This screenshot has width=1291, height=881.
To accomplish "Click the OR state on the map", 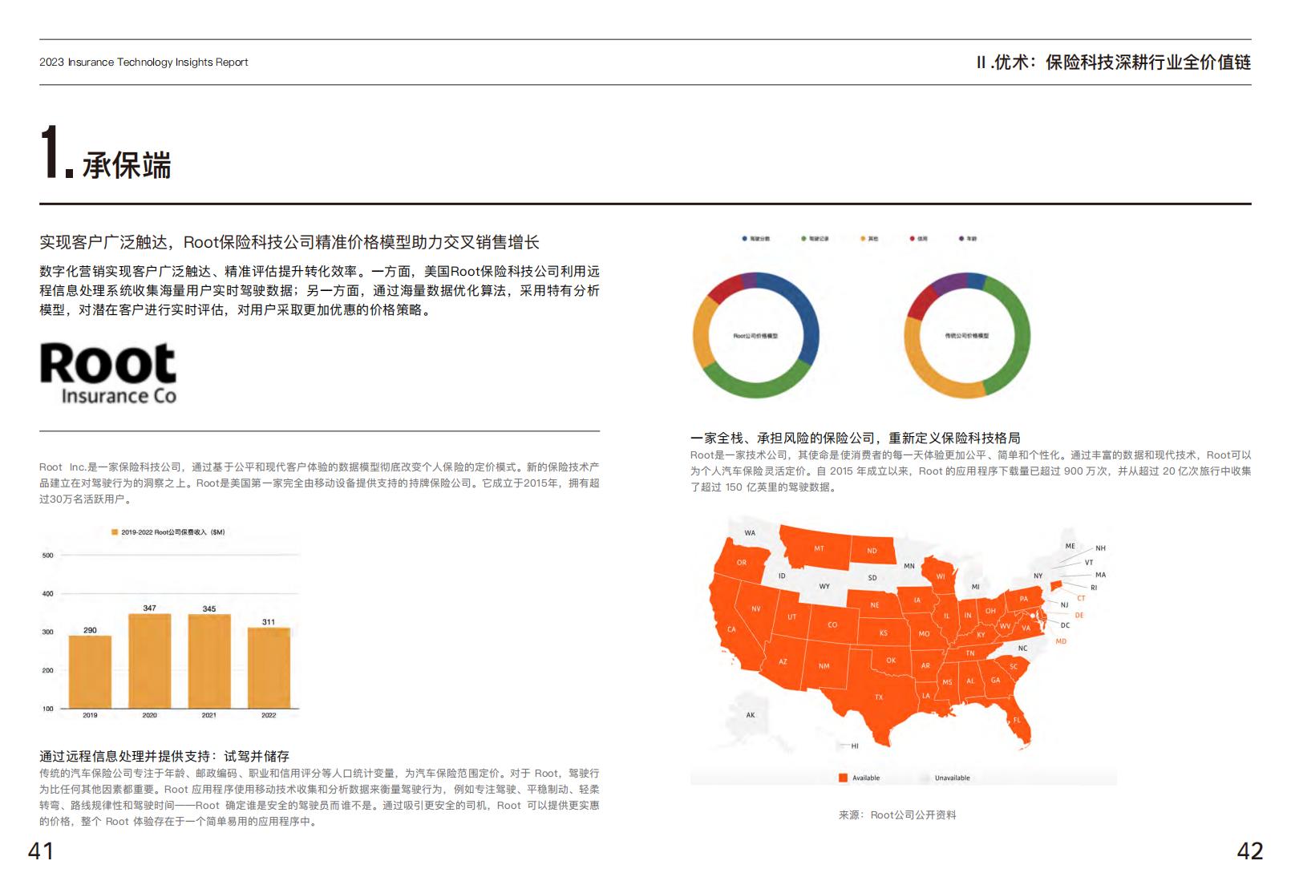I will coord(741,562).
